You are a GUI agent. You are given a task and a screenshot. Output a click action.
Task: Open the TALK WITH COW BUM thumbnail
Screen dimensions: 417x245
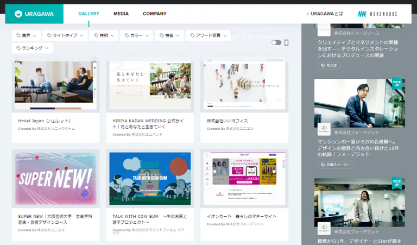(150, 179)
